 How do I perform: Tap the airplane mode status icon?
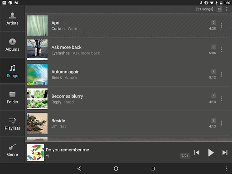pyautogui.click(x=217, y=3)
